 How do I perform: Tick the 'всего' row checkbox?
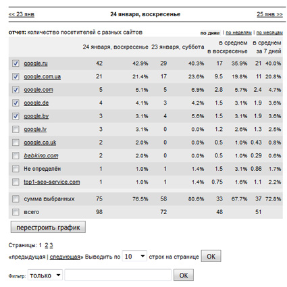click(x=16, y=212)
